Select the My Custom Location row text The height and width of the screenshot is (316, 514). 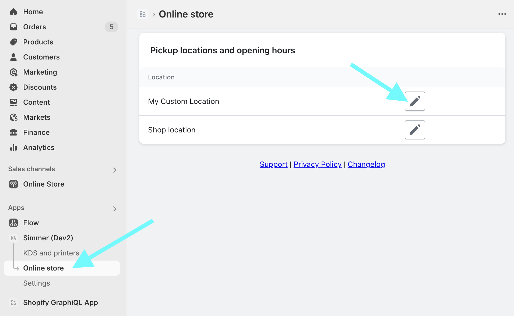pyautogui.click(x=184, y=101)
